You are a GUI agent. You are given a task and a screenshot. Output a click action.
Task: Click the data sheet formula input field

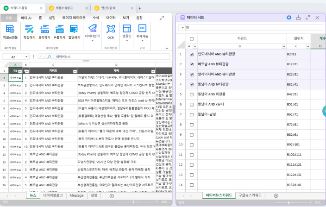click(254, 27)
